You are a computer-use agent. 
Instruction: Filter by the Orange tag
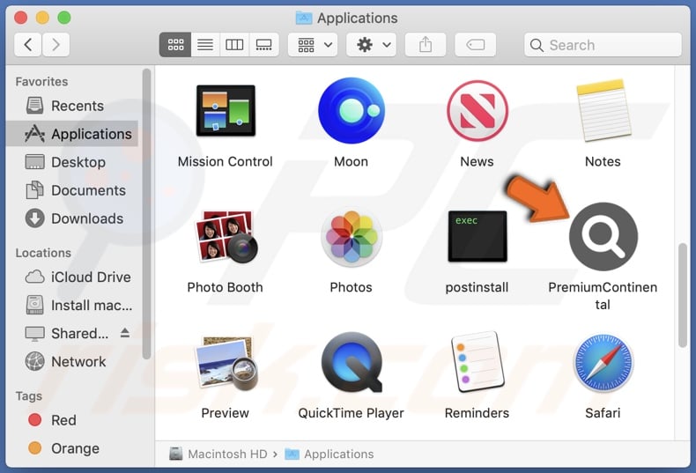72,448
